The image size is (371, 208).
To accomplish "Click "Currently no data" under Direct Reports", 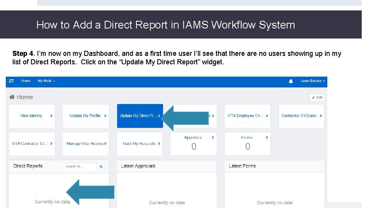I will point(52,201).
